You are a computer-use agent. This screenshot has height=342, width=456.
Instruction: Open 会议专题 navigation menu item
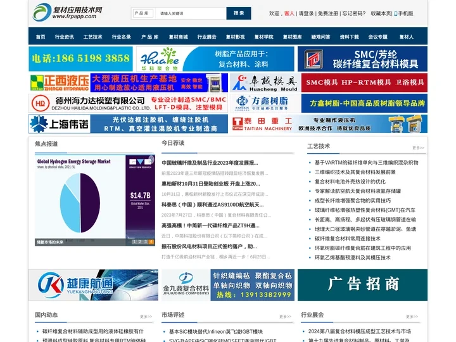pos(377,37)
